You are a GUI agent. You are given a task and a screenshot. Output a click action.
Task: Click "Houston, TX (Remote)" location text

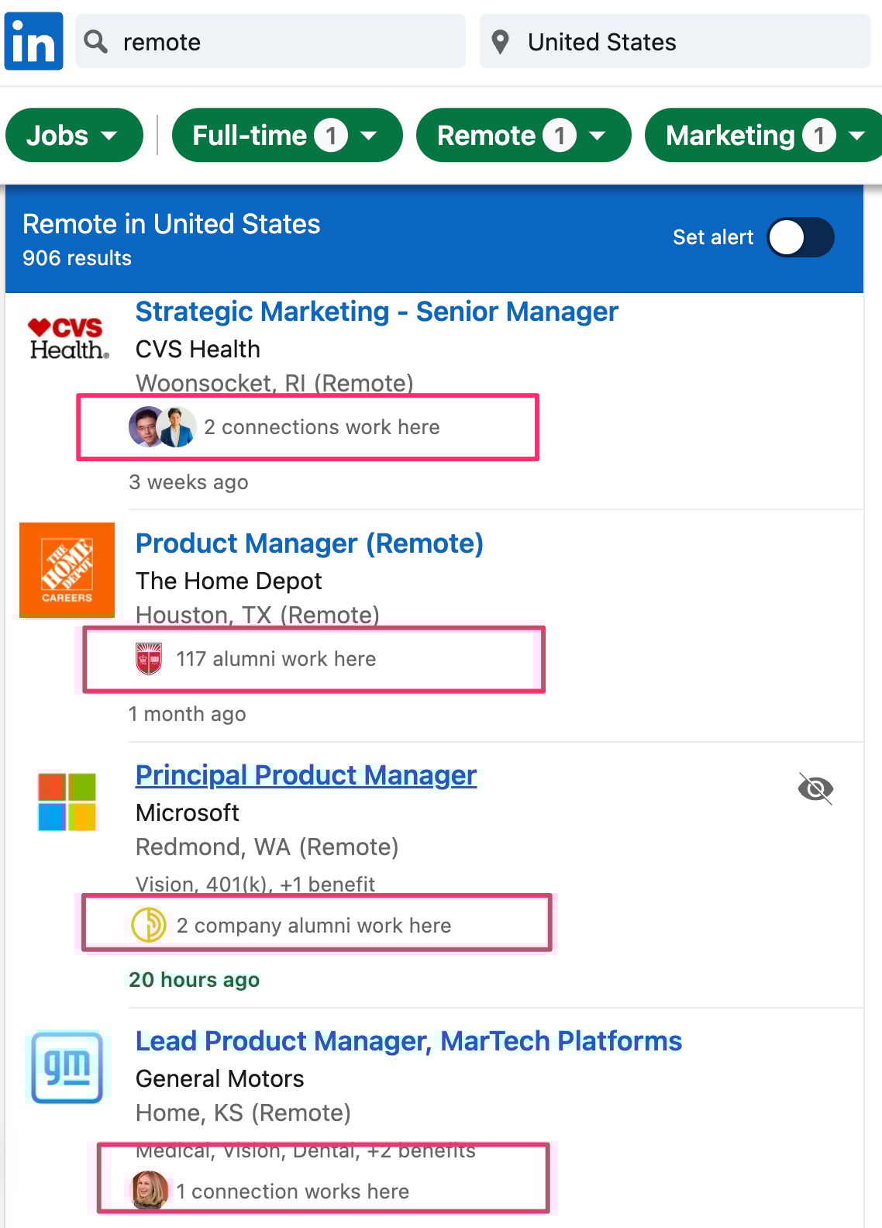click(x=257, y=615)
